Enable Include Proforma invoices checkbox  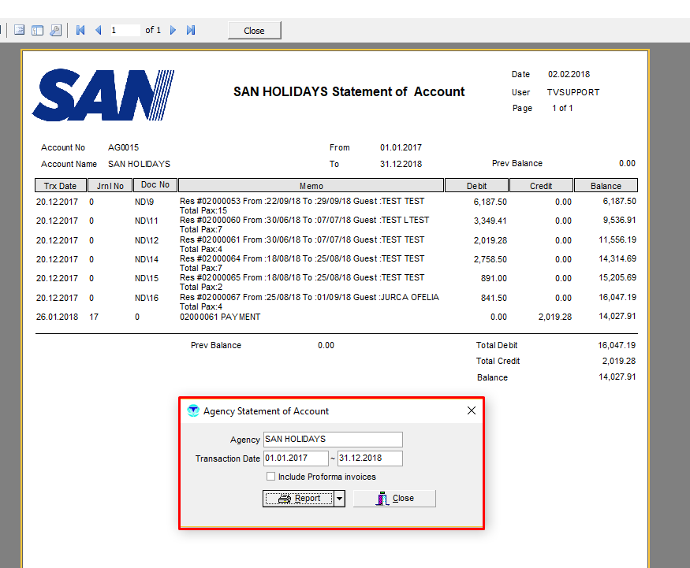(x=270, y=477)
